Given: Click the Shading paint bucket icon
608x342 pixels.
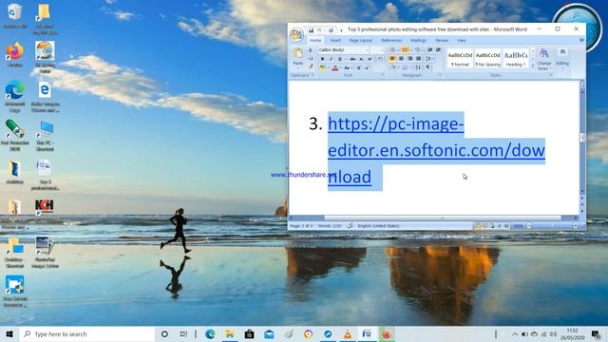Looking at the screenshot, I should coord(392,66).
